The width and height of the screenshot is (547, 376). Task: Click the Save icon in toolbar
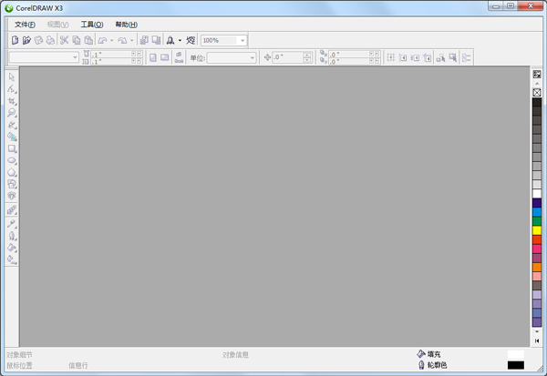point(38,40)
